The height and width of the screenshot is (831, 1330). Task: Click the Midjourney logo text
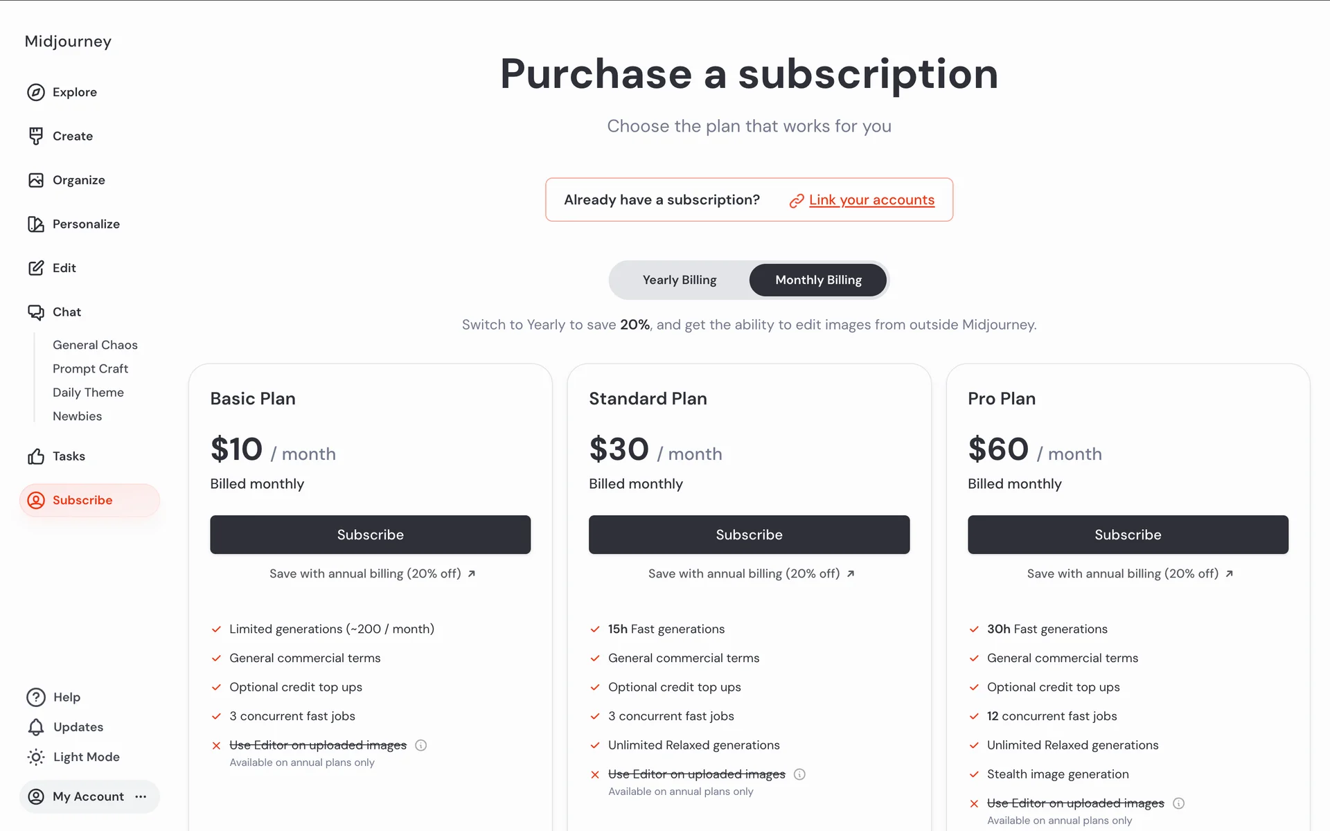[68, 42]
